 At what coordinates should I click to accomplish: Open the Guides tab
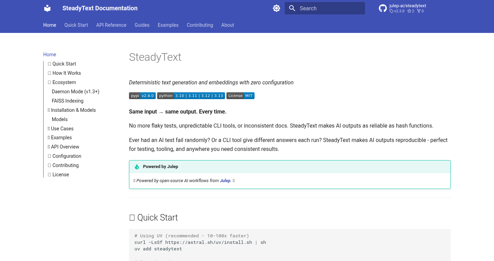pos(142,25)
